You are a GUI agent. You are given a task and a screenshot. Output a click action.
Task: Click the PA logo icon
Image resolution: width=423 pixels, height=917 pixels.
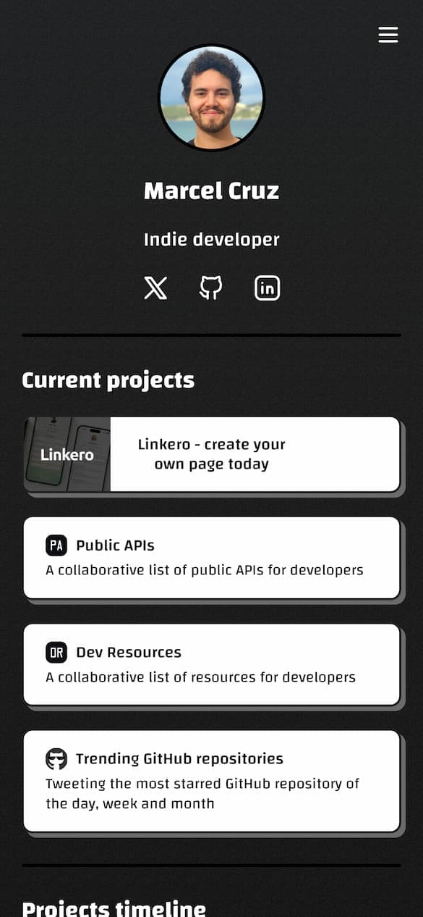pyautogui.click(x=56, y=545)
